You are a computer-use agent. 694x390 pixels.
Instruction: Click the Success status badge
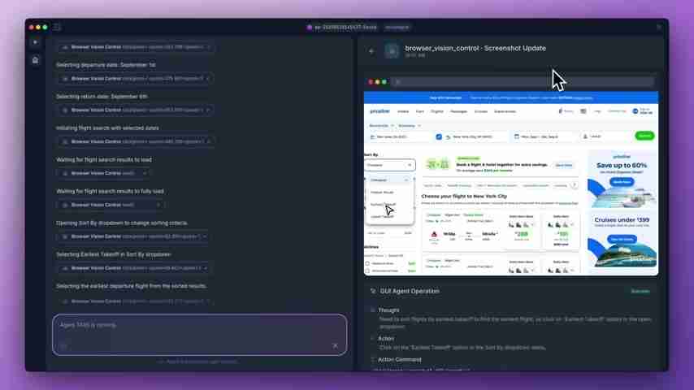(x=640, y=292)
